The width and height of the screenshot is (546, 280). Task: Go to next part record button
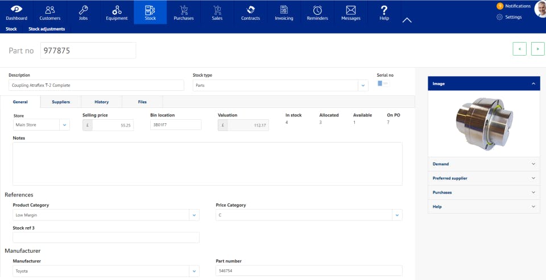pos(537,49)
